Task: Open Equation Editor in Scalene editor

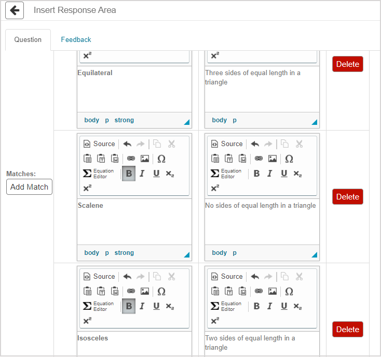Action: tap(99, 174)
